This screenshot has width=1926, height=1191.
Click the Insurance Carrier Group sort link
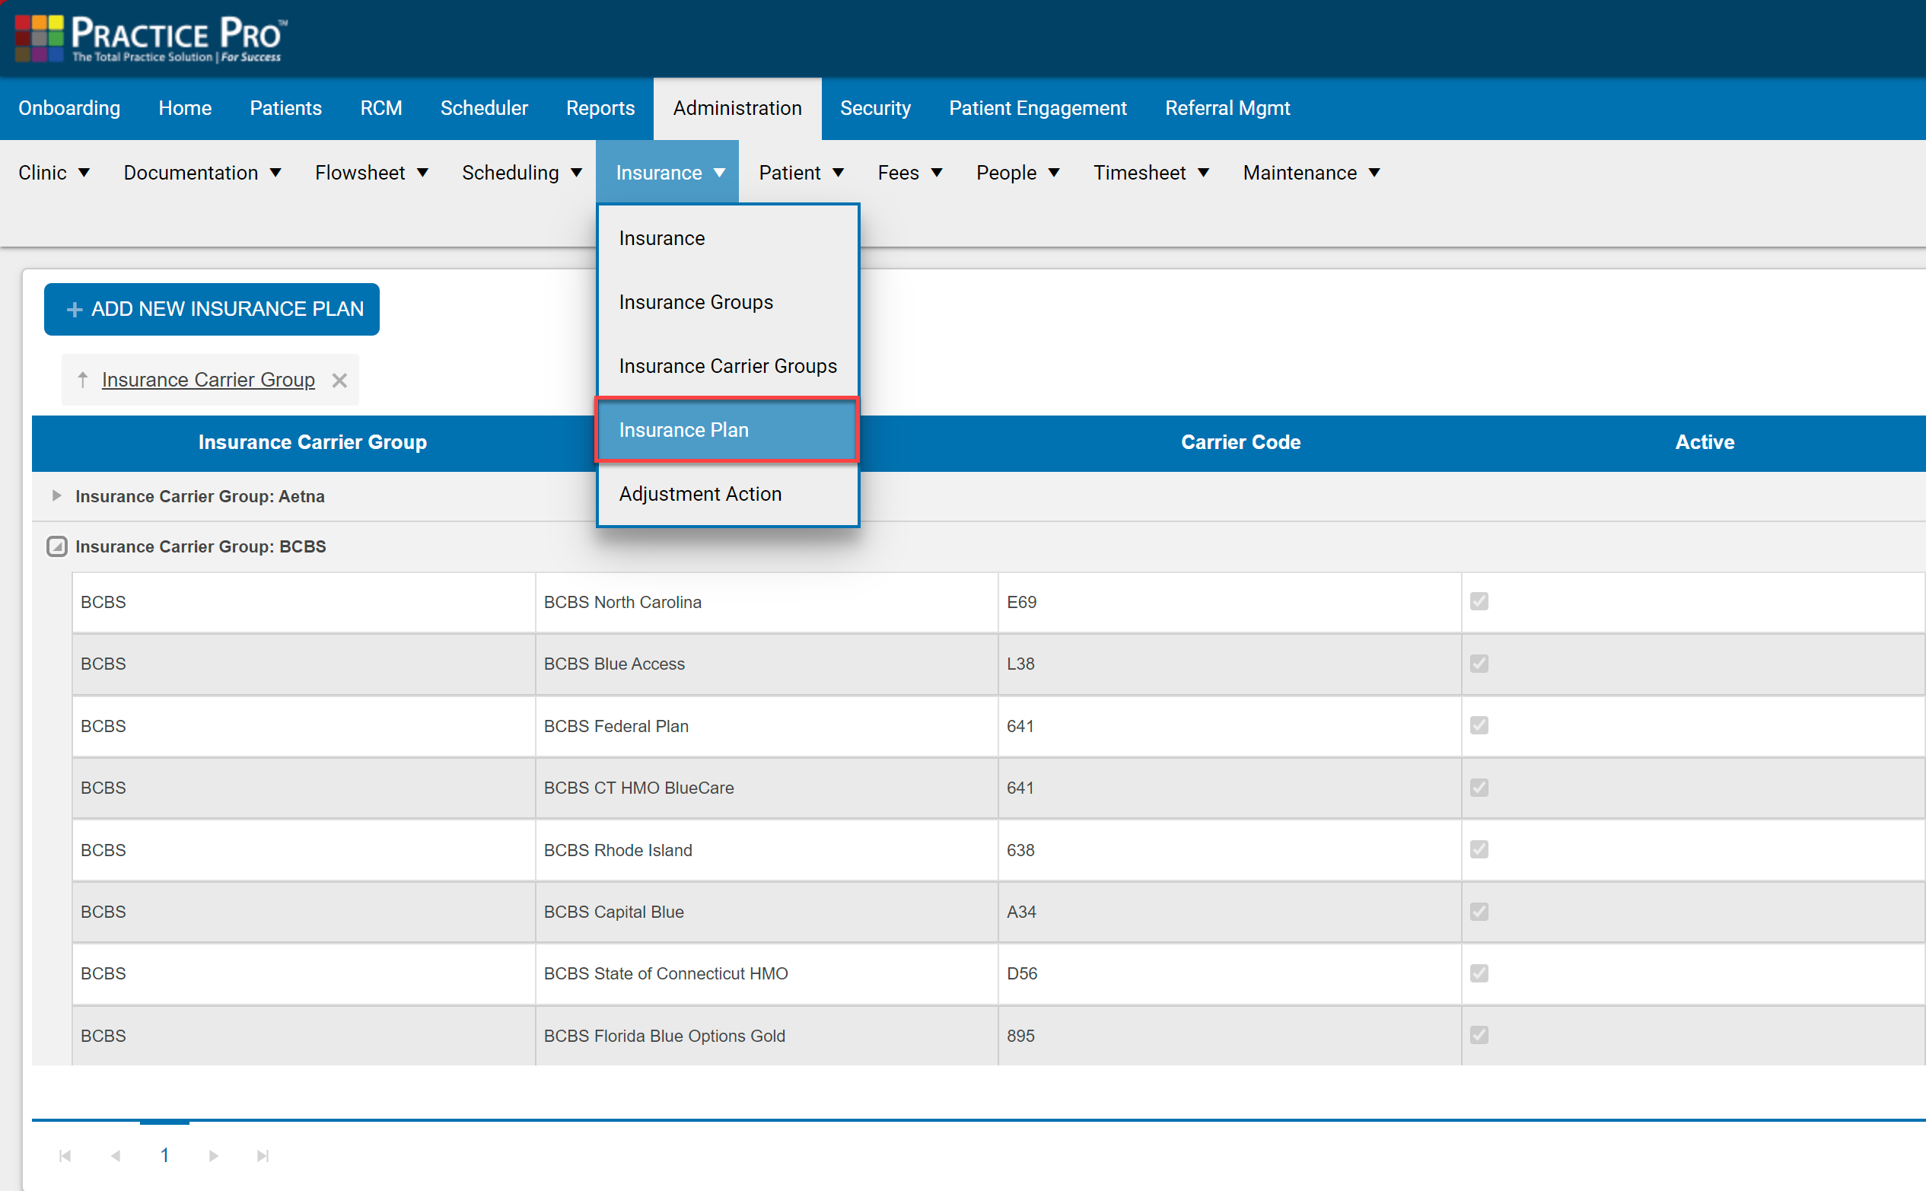pyautogui.click(x=208, y=380)
